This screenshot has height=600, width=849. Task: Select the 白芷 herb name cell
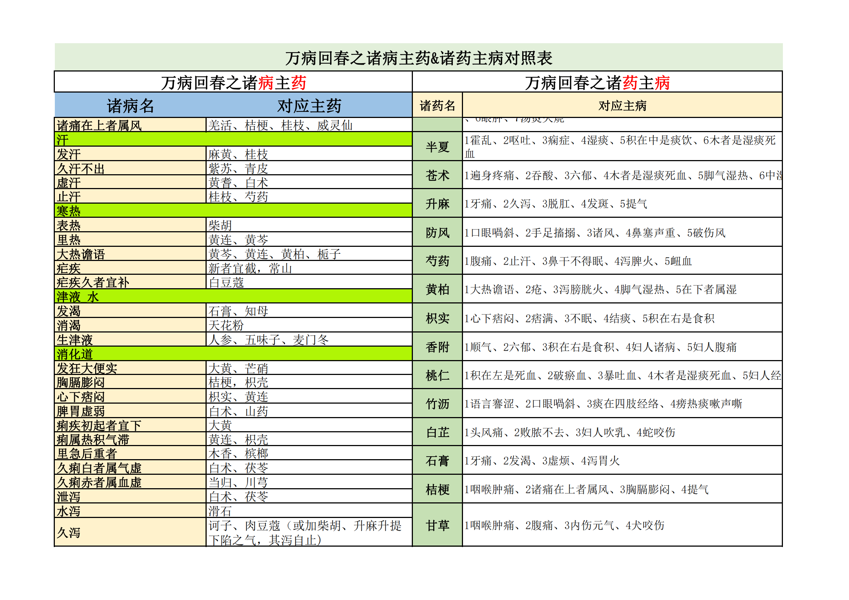pos(438,432)
